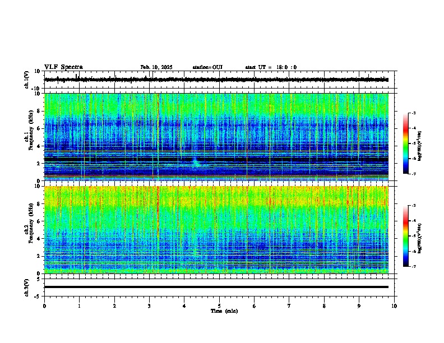Click the ch.3 flat voltage trace
This screenshot has height=343, width=444.
pyautogui.click(x=216, y=287)
